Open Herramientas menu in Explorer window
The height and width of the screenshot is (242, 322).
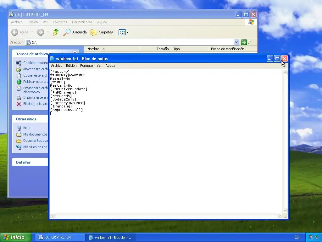coord(82,22)
